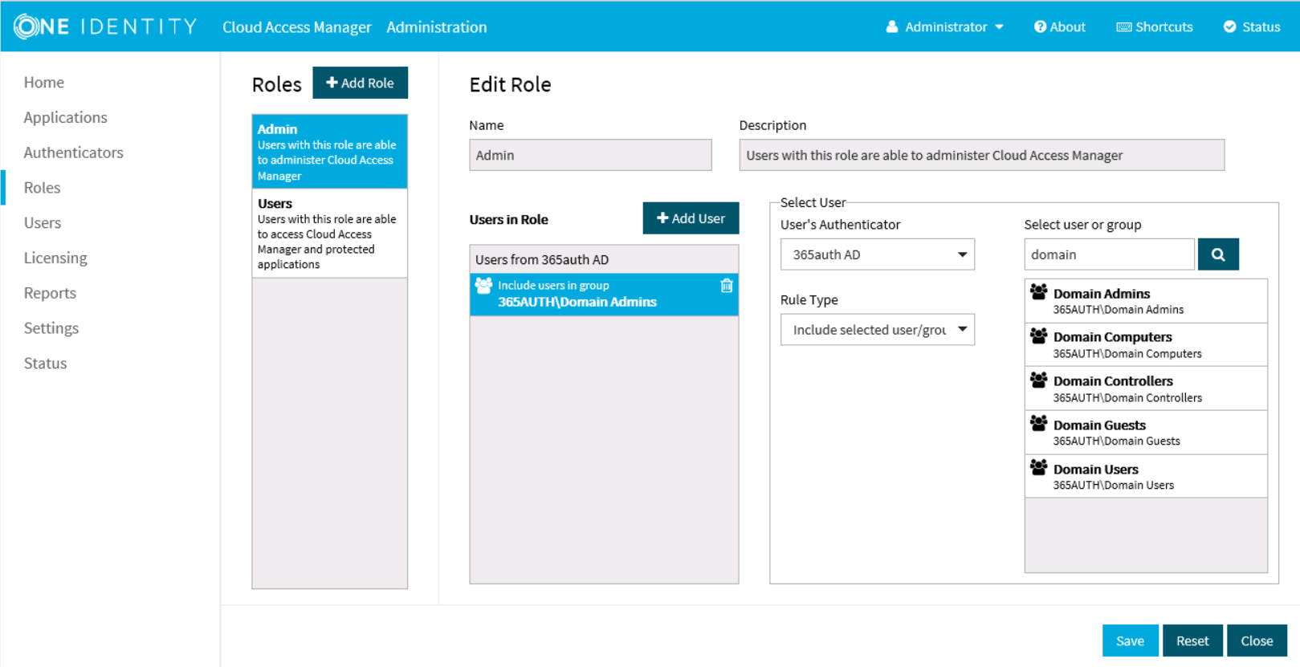
Task: Select Domain Admins search result
Action: (1146, 301)
